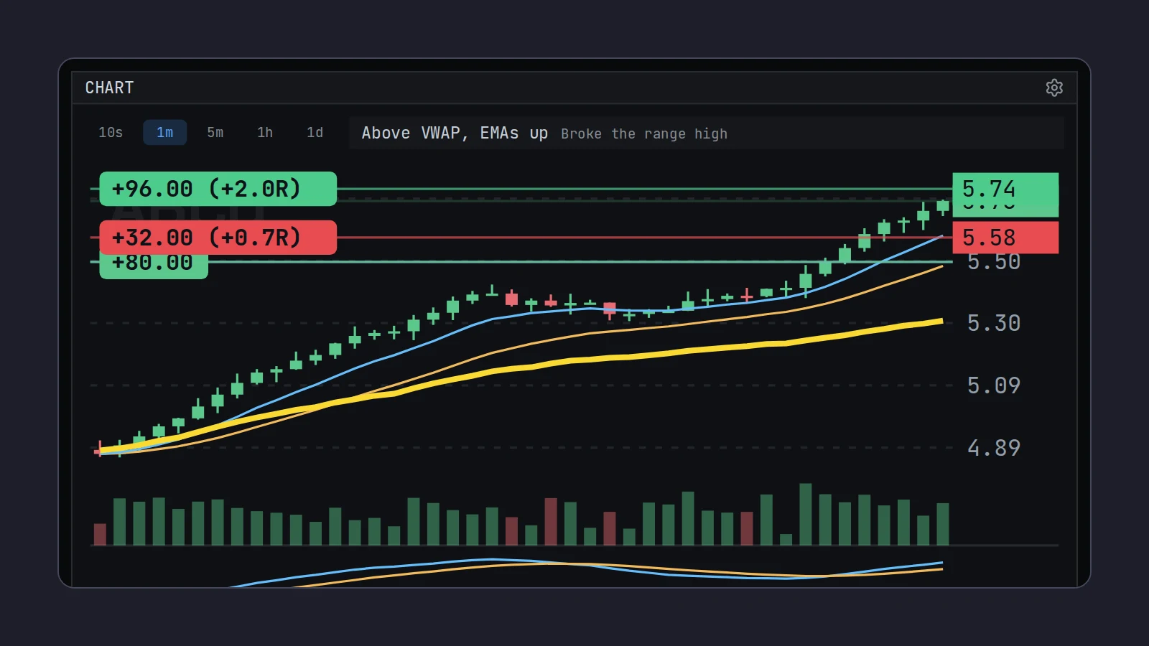The image size is (1149, 646).
Task: Click the 5.30 price axis label
Action: tap(994, 324)
